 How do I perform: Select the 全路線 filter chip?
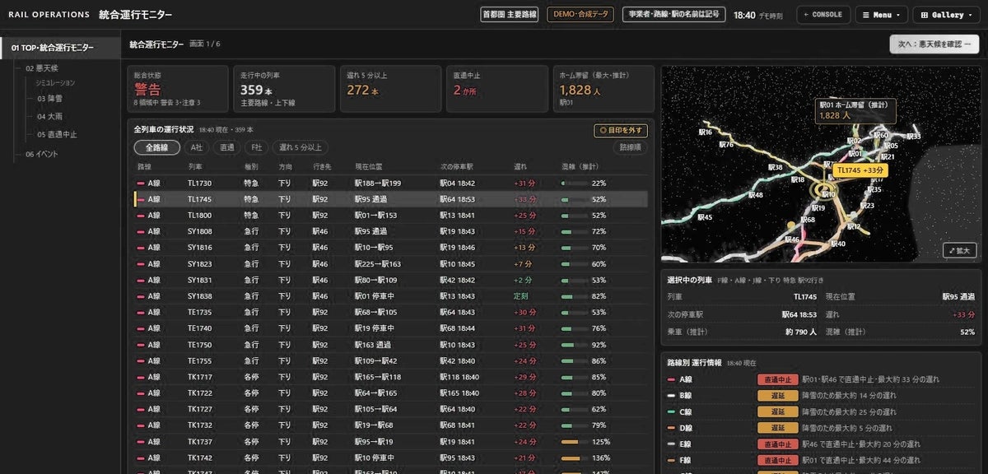point(156,147)
